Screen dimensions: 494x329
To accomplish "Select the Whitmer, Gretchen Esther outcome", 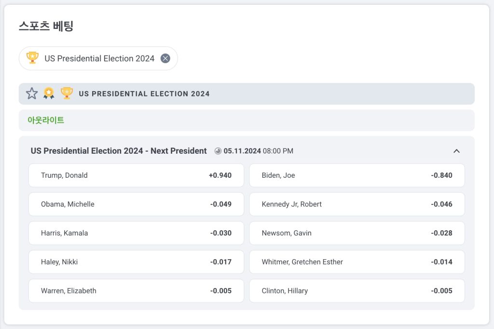I will (x=357, y=262).
